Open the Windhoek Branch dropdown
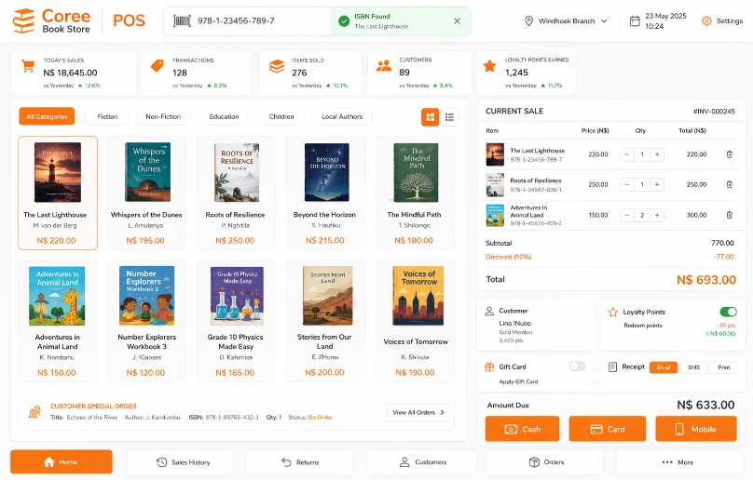This screenshot has width=753, height=480. (x=566, y=21)
